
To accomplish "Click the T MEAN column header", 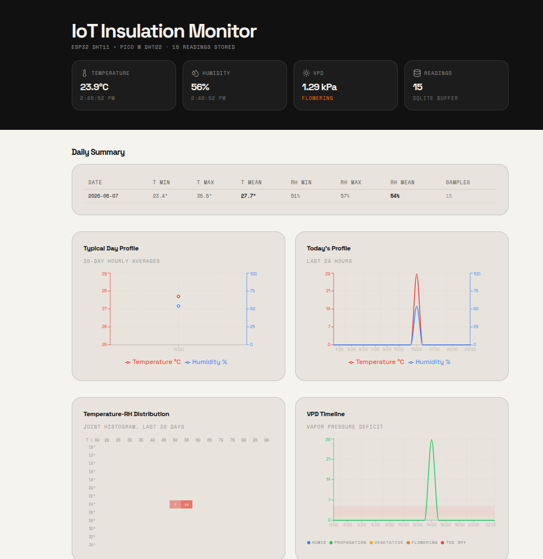I will [x=251, y=182].
